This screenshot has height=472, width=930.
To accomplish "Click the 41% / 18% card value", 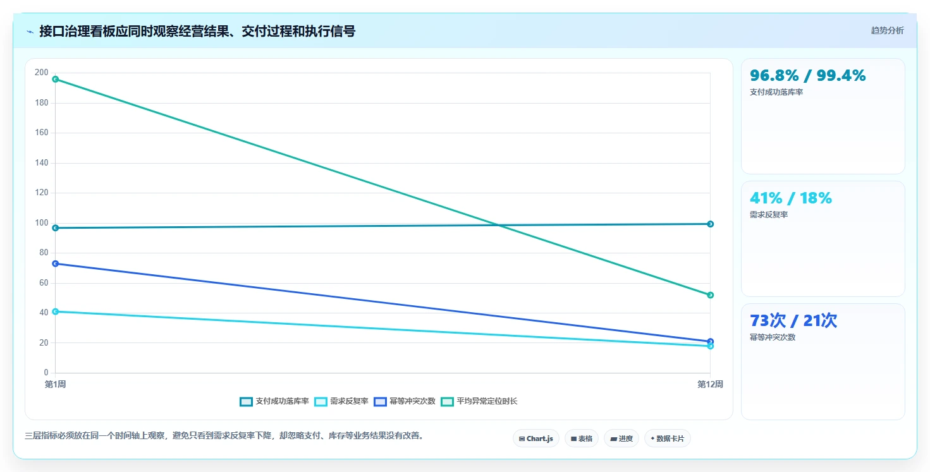I will point(790,198).
